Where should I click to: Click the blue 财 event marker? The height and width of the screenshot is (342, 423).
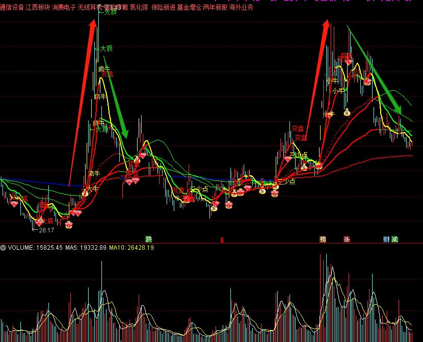pyautogui.click(x=386, y=239)
